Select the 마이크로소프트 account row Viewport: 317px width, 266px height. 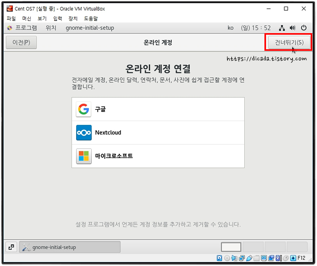click(158, 156)
